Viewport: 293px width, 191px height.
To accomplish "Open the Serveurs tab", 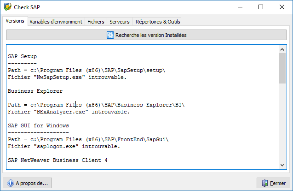I will [120, 22].
